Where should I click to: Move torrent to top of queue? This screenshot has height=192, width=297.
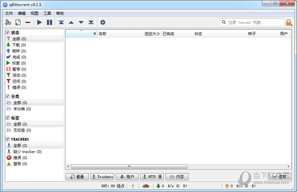coord(61,22)
